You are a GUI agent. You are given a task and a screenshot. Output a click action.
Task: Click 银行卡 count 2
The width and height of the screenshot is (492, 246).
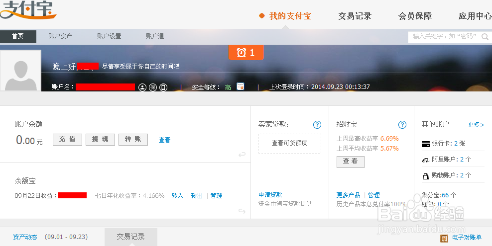[x=456, y=144]
